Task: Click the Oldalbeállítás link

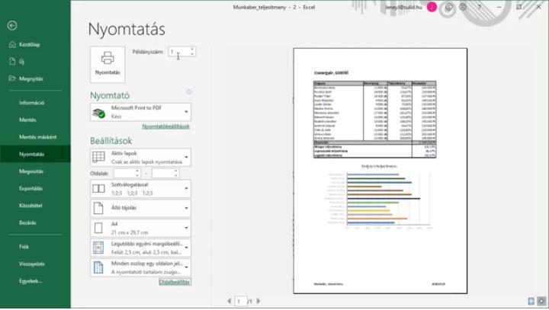Action: click(174, 282)
